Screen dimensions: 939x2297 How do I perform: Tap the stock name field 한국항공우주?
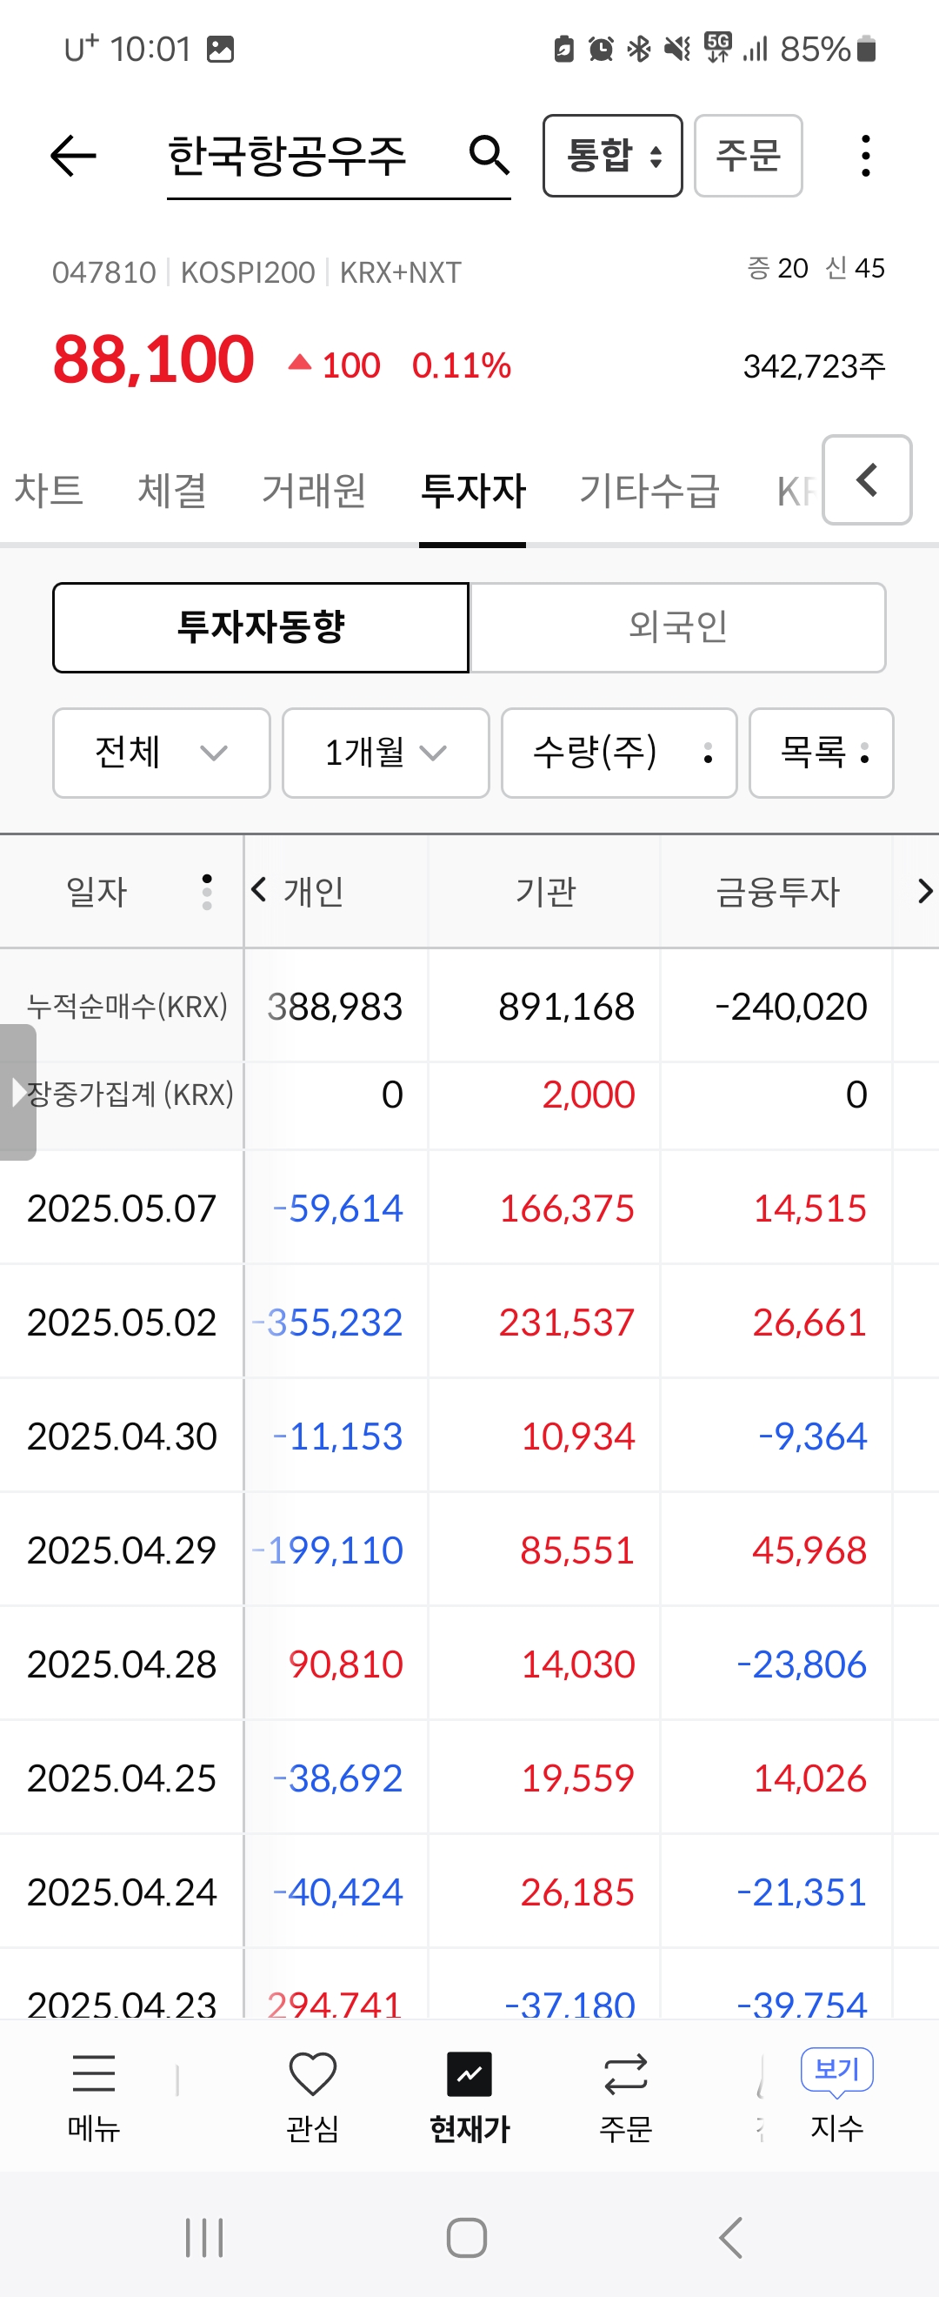tap(287, 156)
